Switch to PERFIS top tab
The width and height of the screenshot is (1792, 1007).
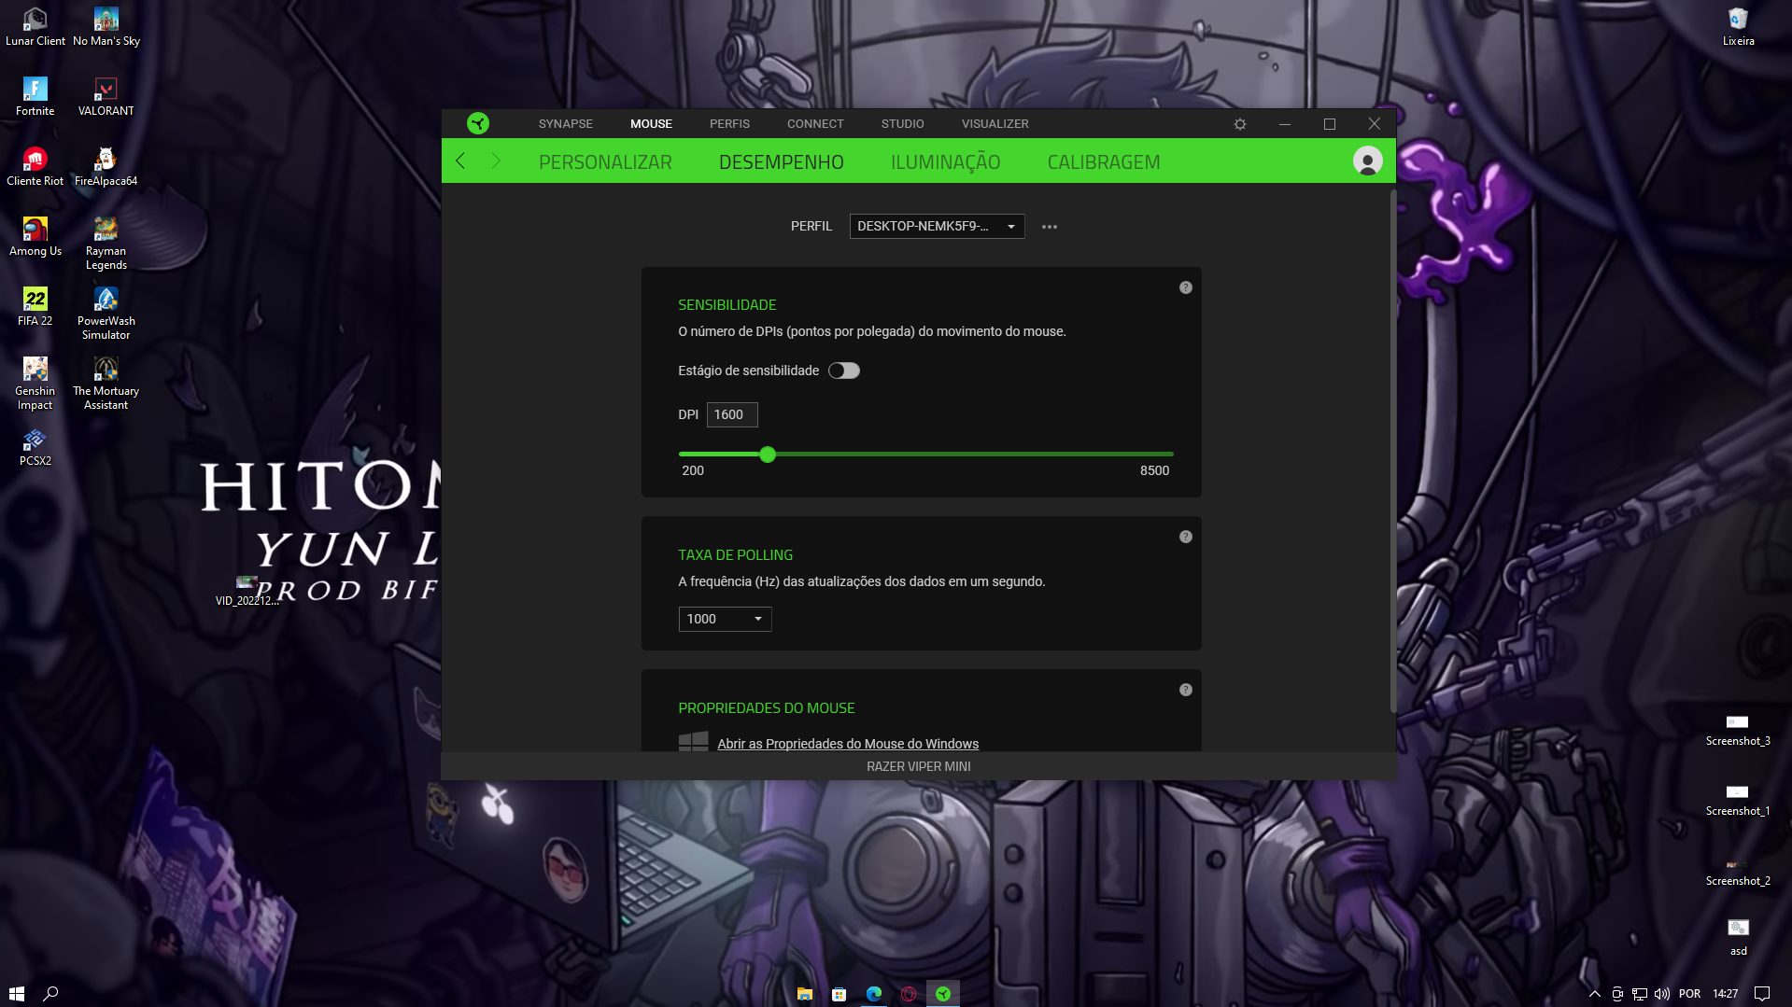pos(729,124)
